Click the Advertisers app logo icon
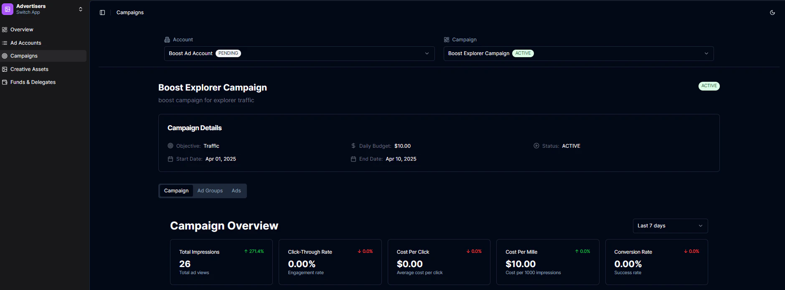This screenshot has width=785, height=290. coord(8,9)
